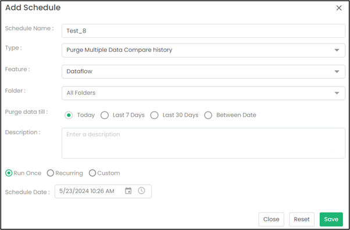350x230 pixels.
Task: Pick the Between Date radio option
Action: pyautogui.click(x=208, y=115)
